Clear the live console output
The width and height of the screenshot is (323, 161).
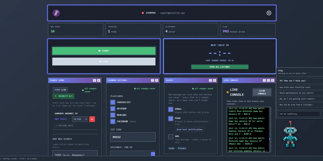(262, 92)
